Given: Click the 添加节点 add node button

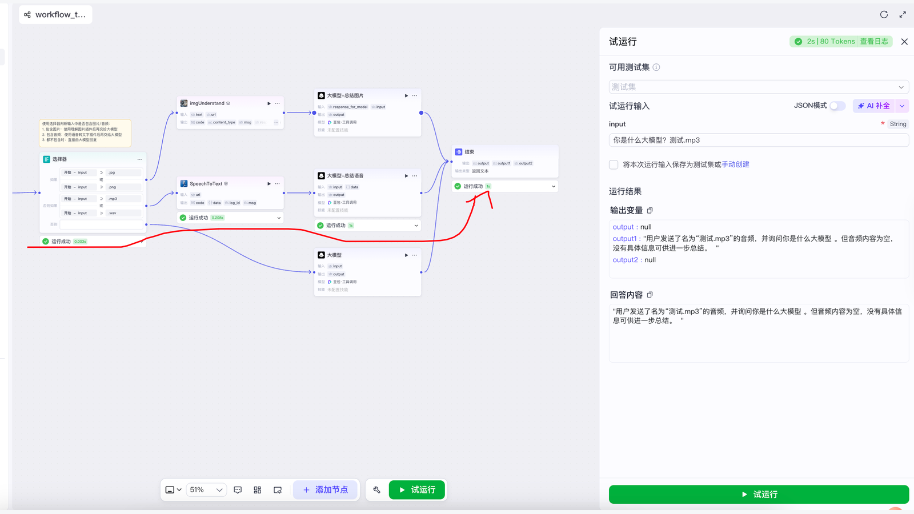Looking at the screenshot, I should pyautogui.click(x=325, y=490).
